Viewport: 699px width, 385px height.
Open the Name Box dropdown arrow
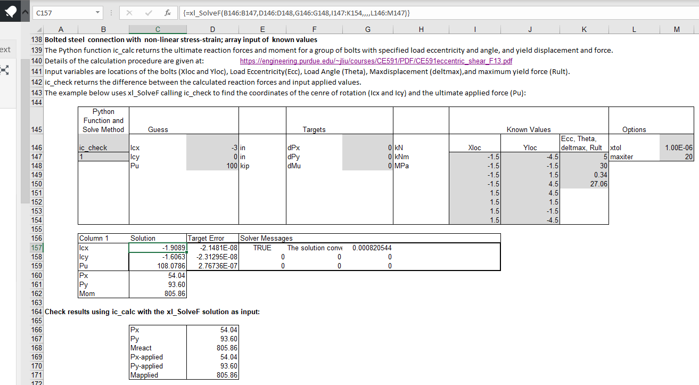click(x=97, y=12)
